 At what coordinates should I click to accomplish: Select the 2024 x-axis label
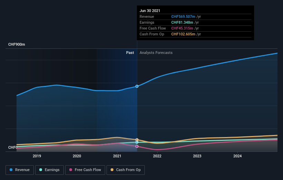(237, 156)
